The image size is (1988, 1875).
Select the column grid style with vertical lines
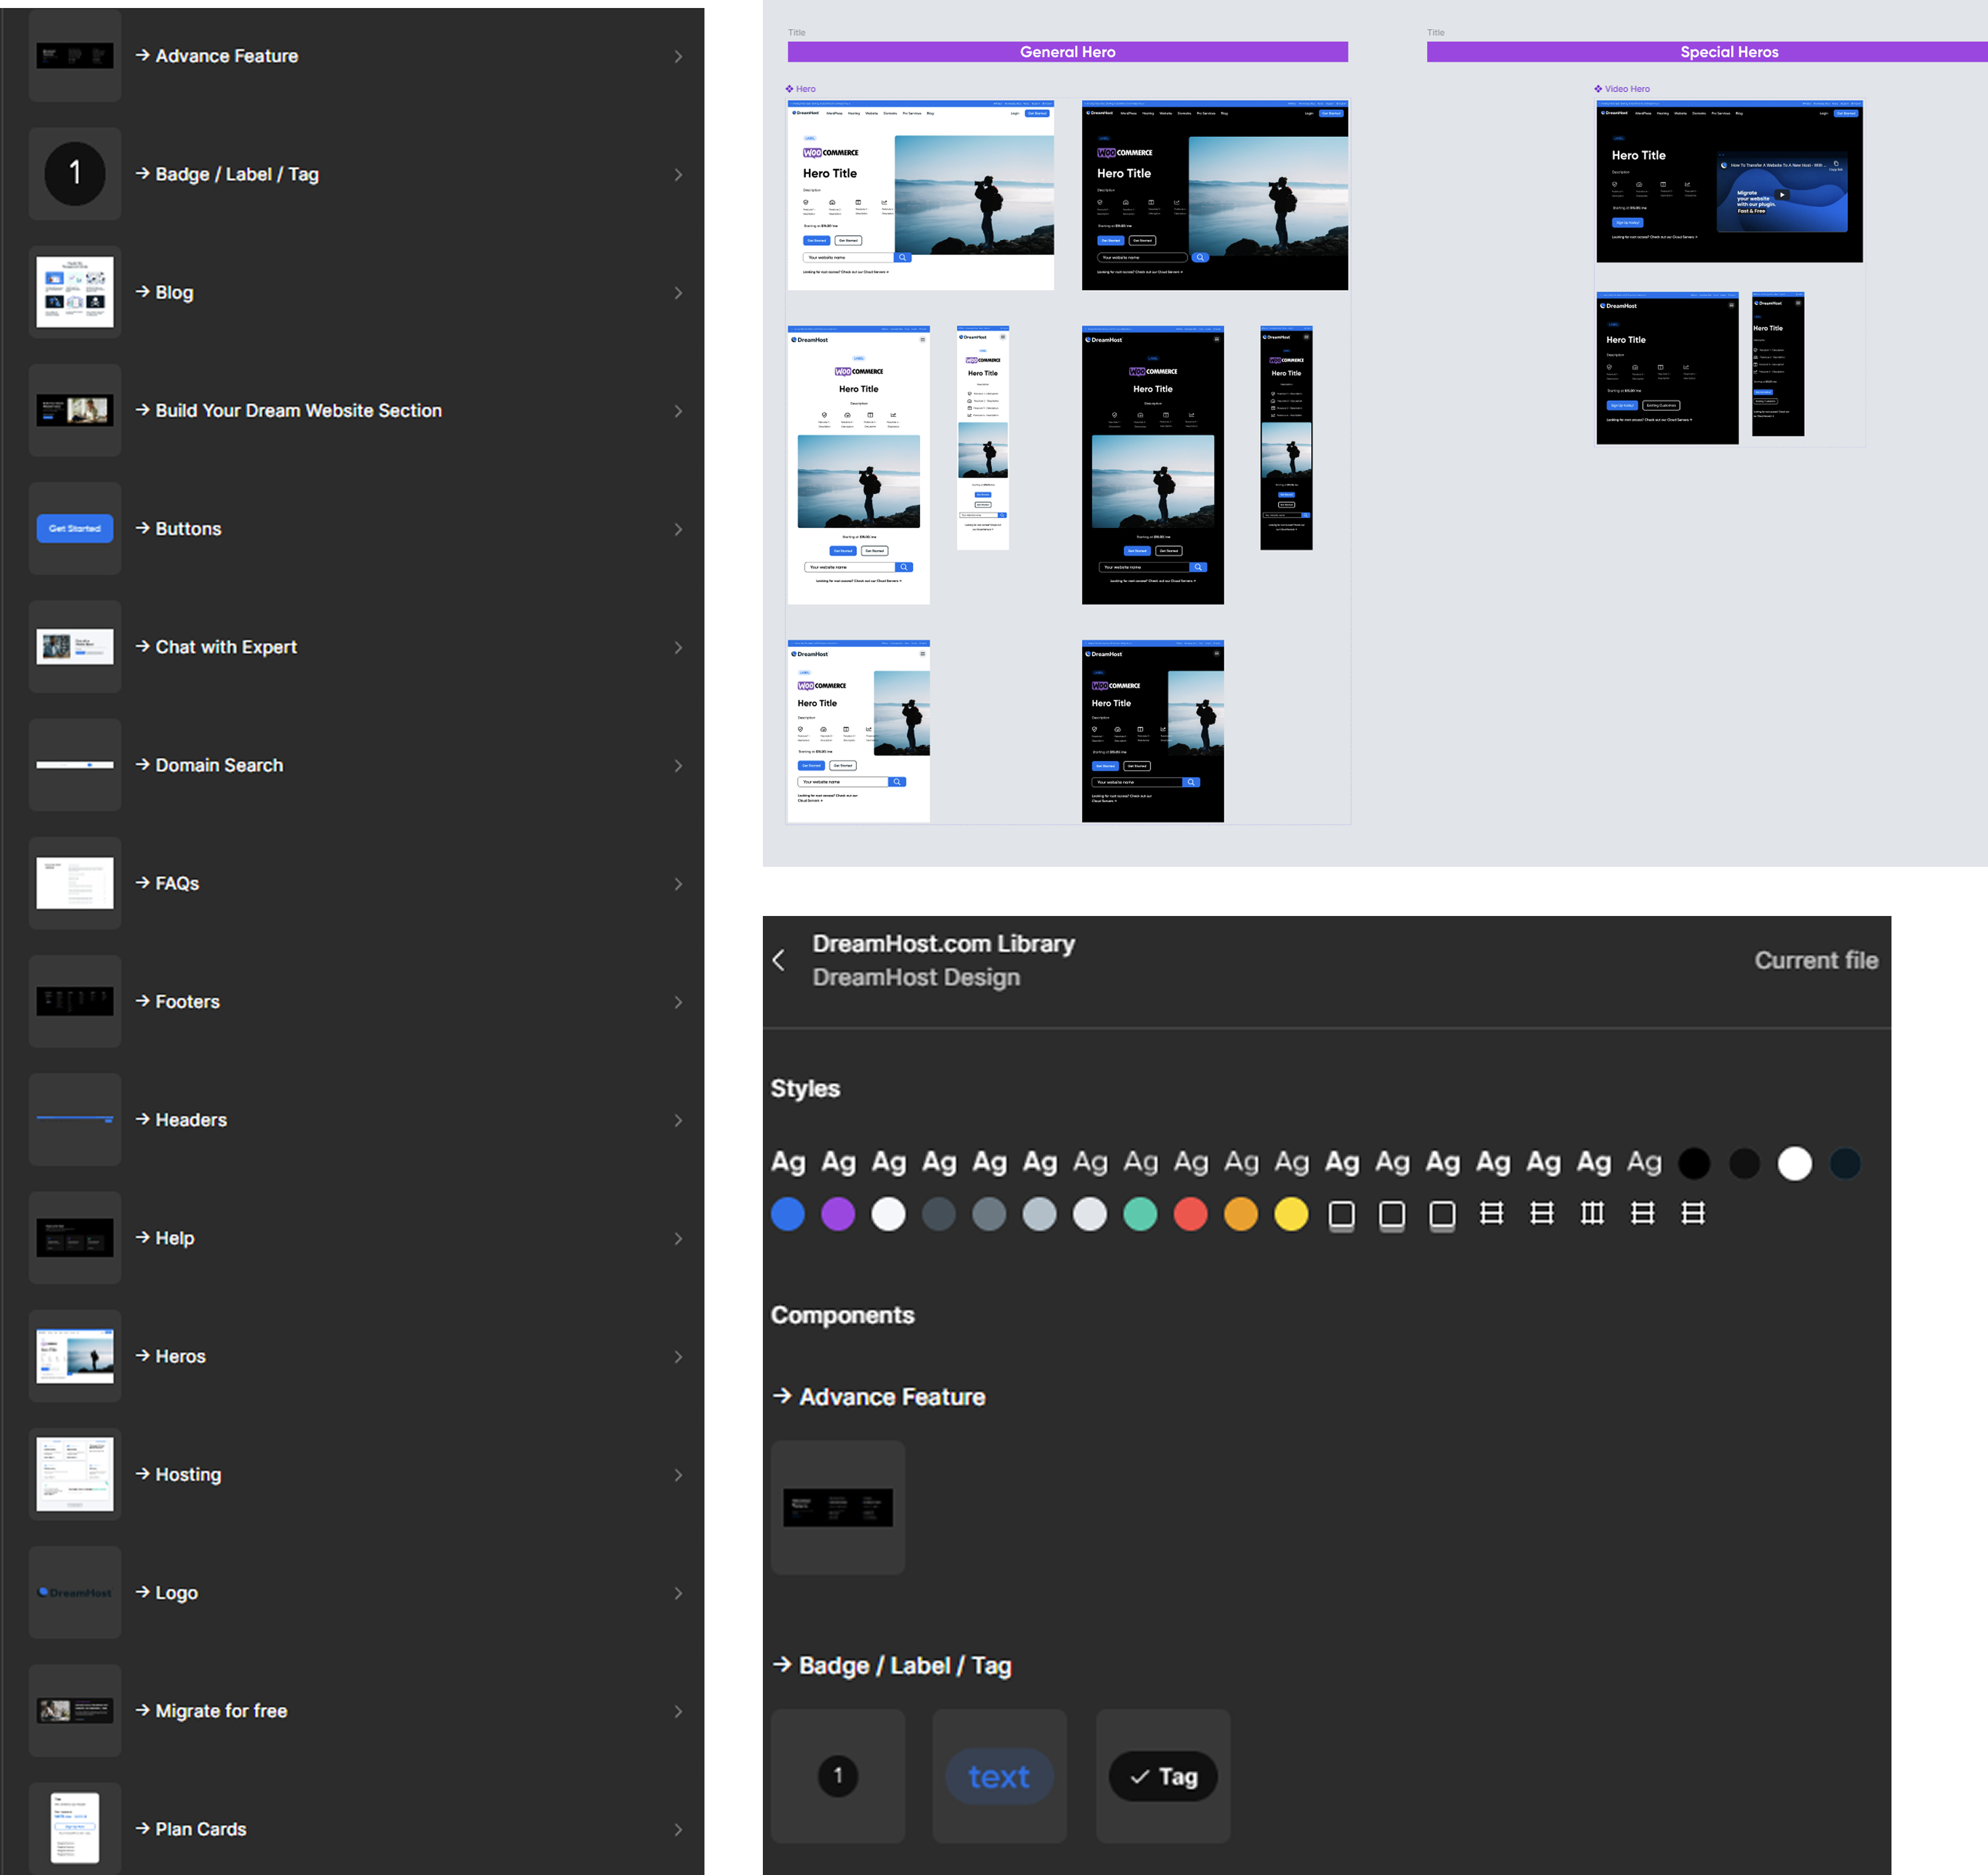coord(1592,1214)
